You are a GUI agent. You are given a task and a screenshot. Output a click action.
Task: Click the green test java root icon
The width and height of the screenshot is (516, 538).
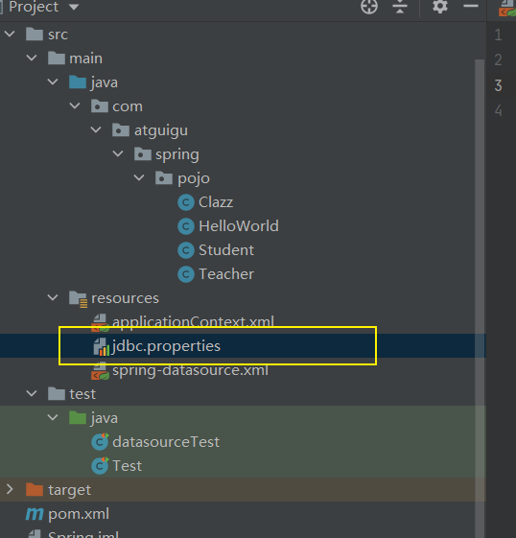(78, 417)
